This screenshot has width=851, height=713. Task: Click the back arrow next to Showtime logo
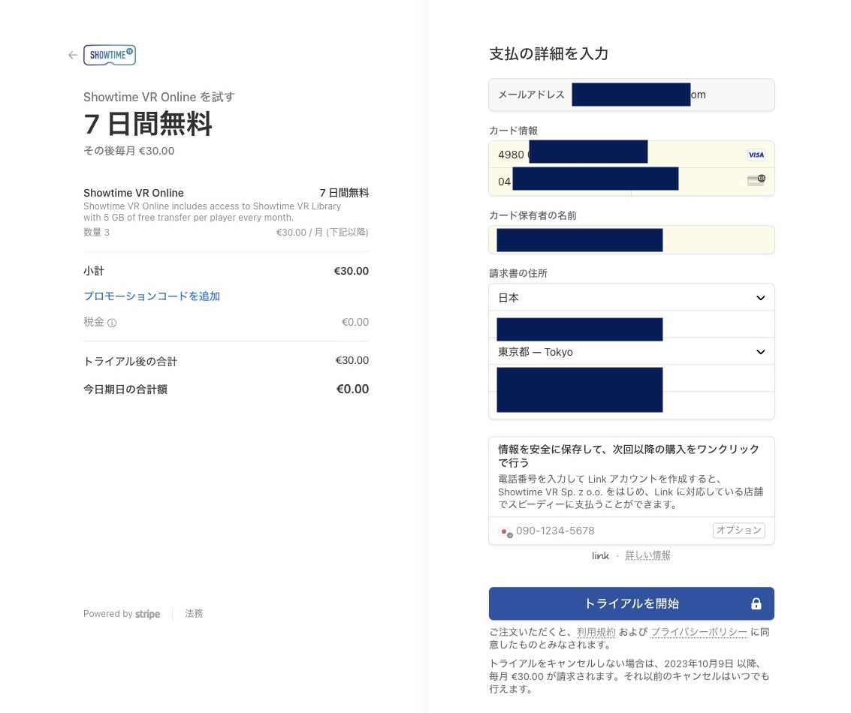(73, 56)
